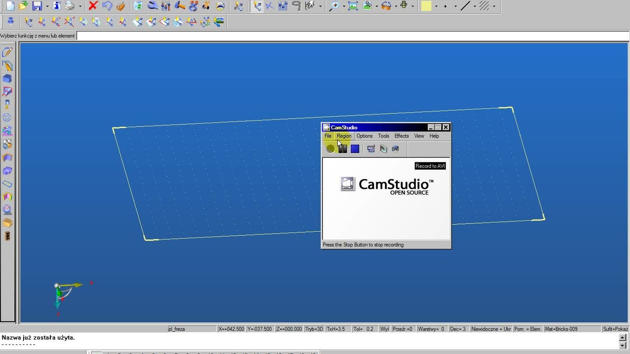Click the CamStudio red Record button
Image resolution: width=630 pixels, height=354 pixels.
pos(330,149)
